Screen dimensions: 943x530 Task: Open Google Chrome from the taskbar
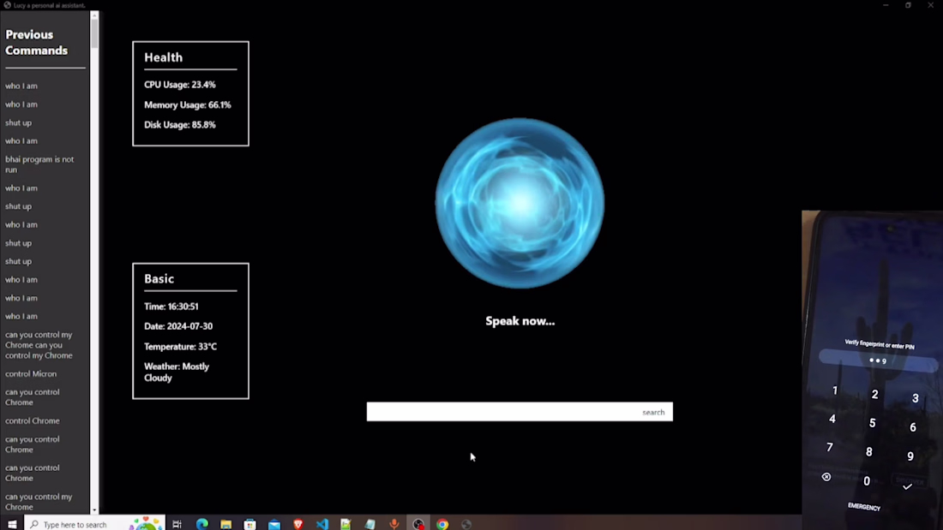[442, 524]
